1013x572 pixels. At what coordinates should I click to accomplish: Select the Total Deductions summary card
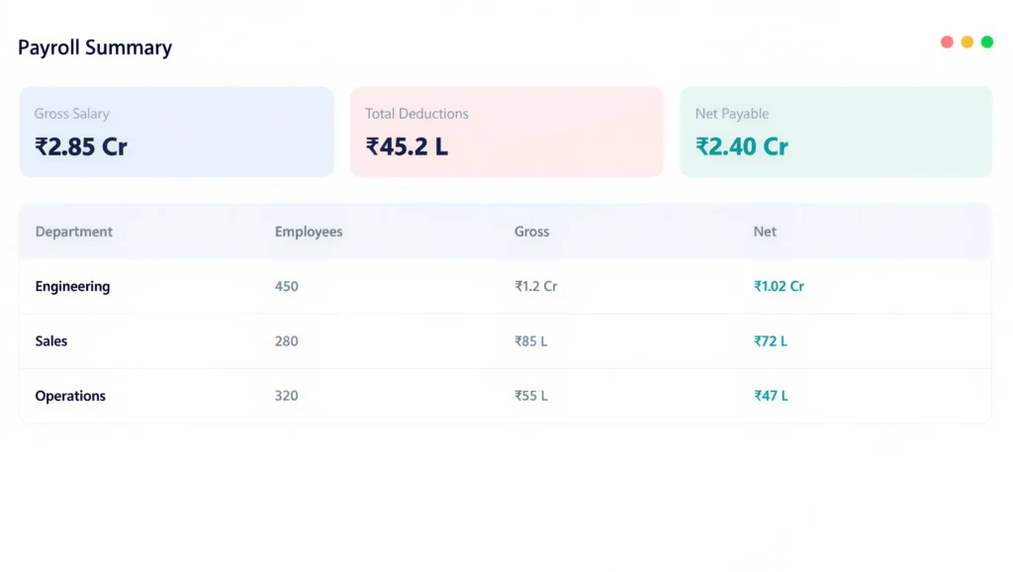click(506, 132)
